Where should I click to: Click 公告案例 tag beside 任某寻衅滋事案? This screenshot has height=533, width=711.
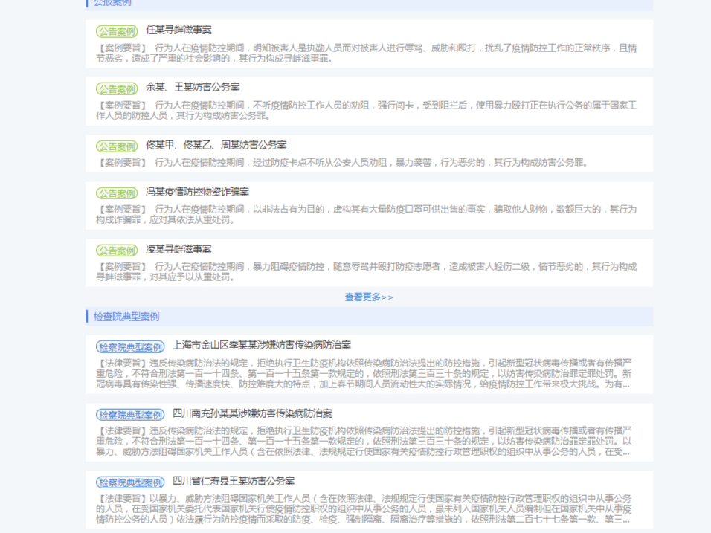tap(117, 31)
